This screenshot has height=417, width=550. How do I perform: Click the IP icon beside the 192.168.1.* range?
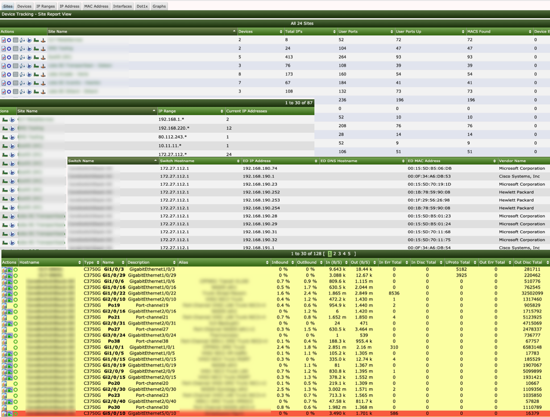pos(12,120)
